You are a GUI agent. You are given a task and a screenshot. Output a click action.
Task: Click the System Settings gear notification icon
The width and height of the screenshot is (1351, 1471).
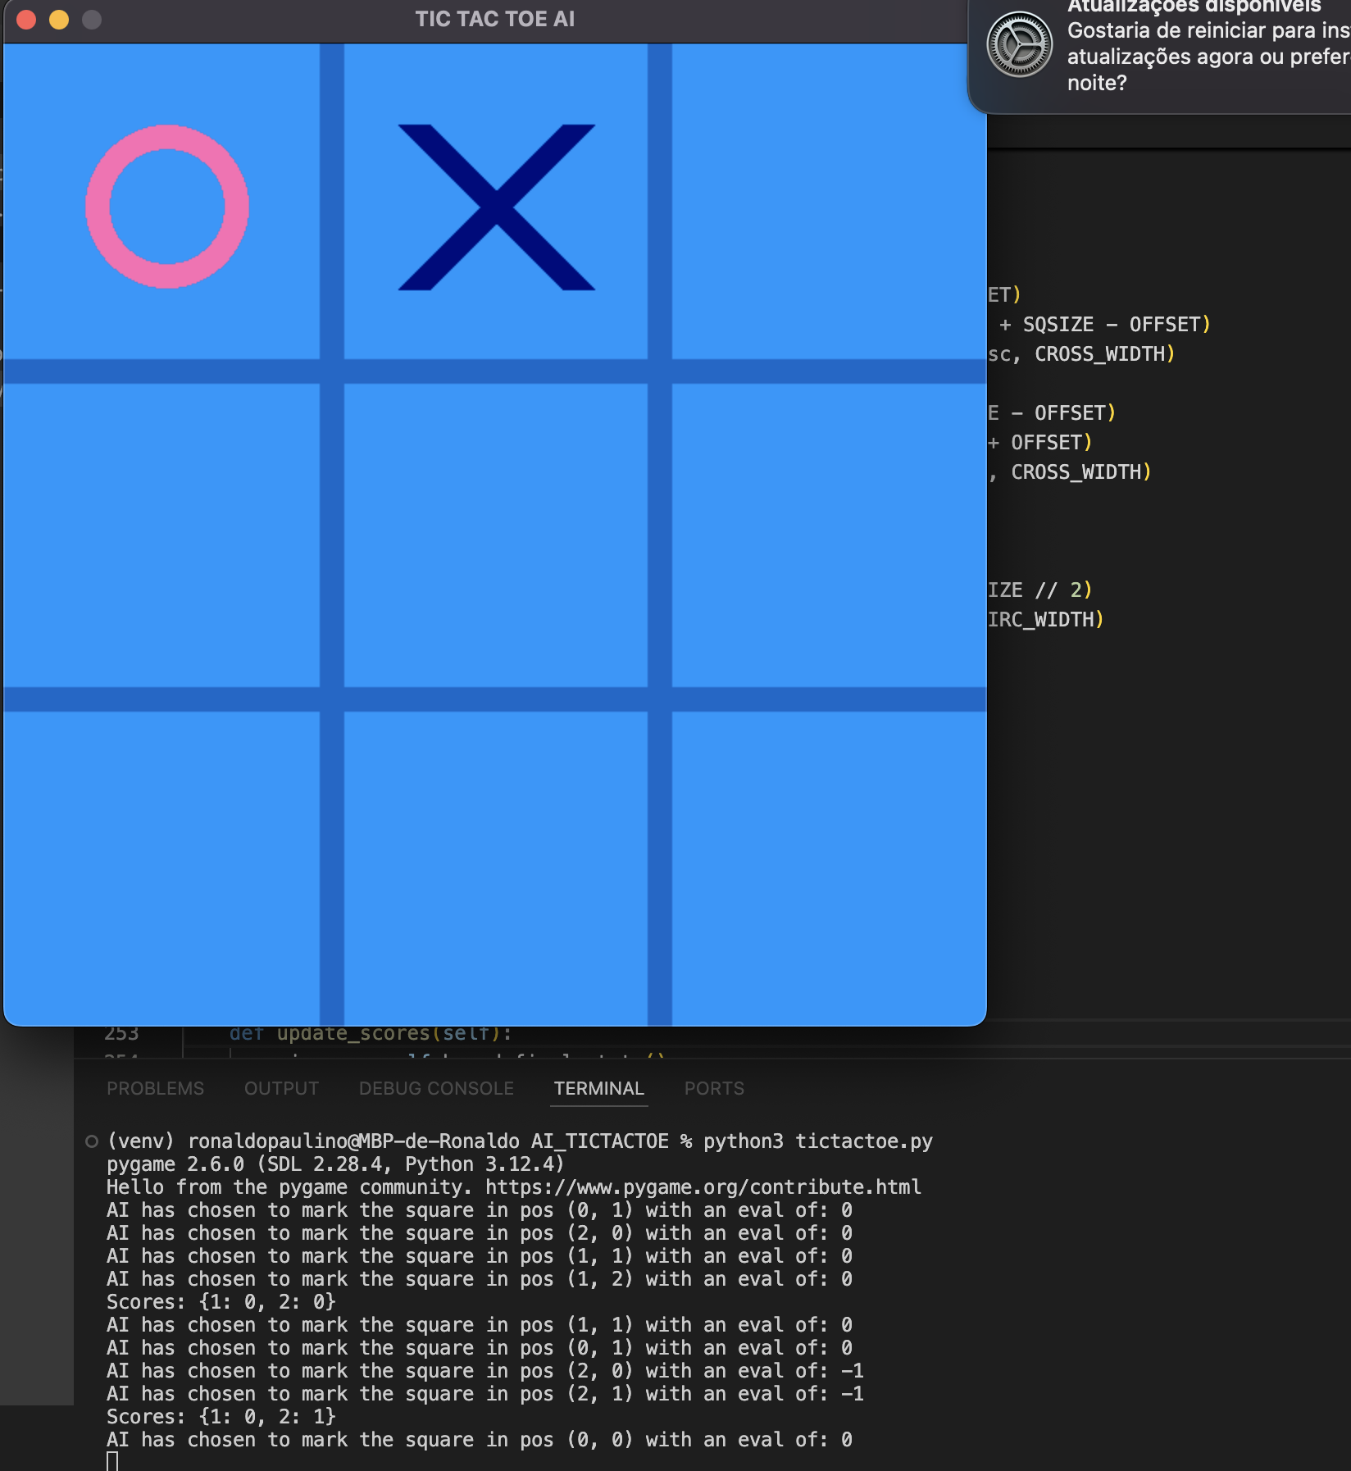(x=1019, y=44)
